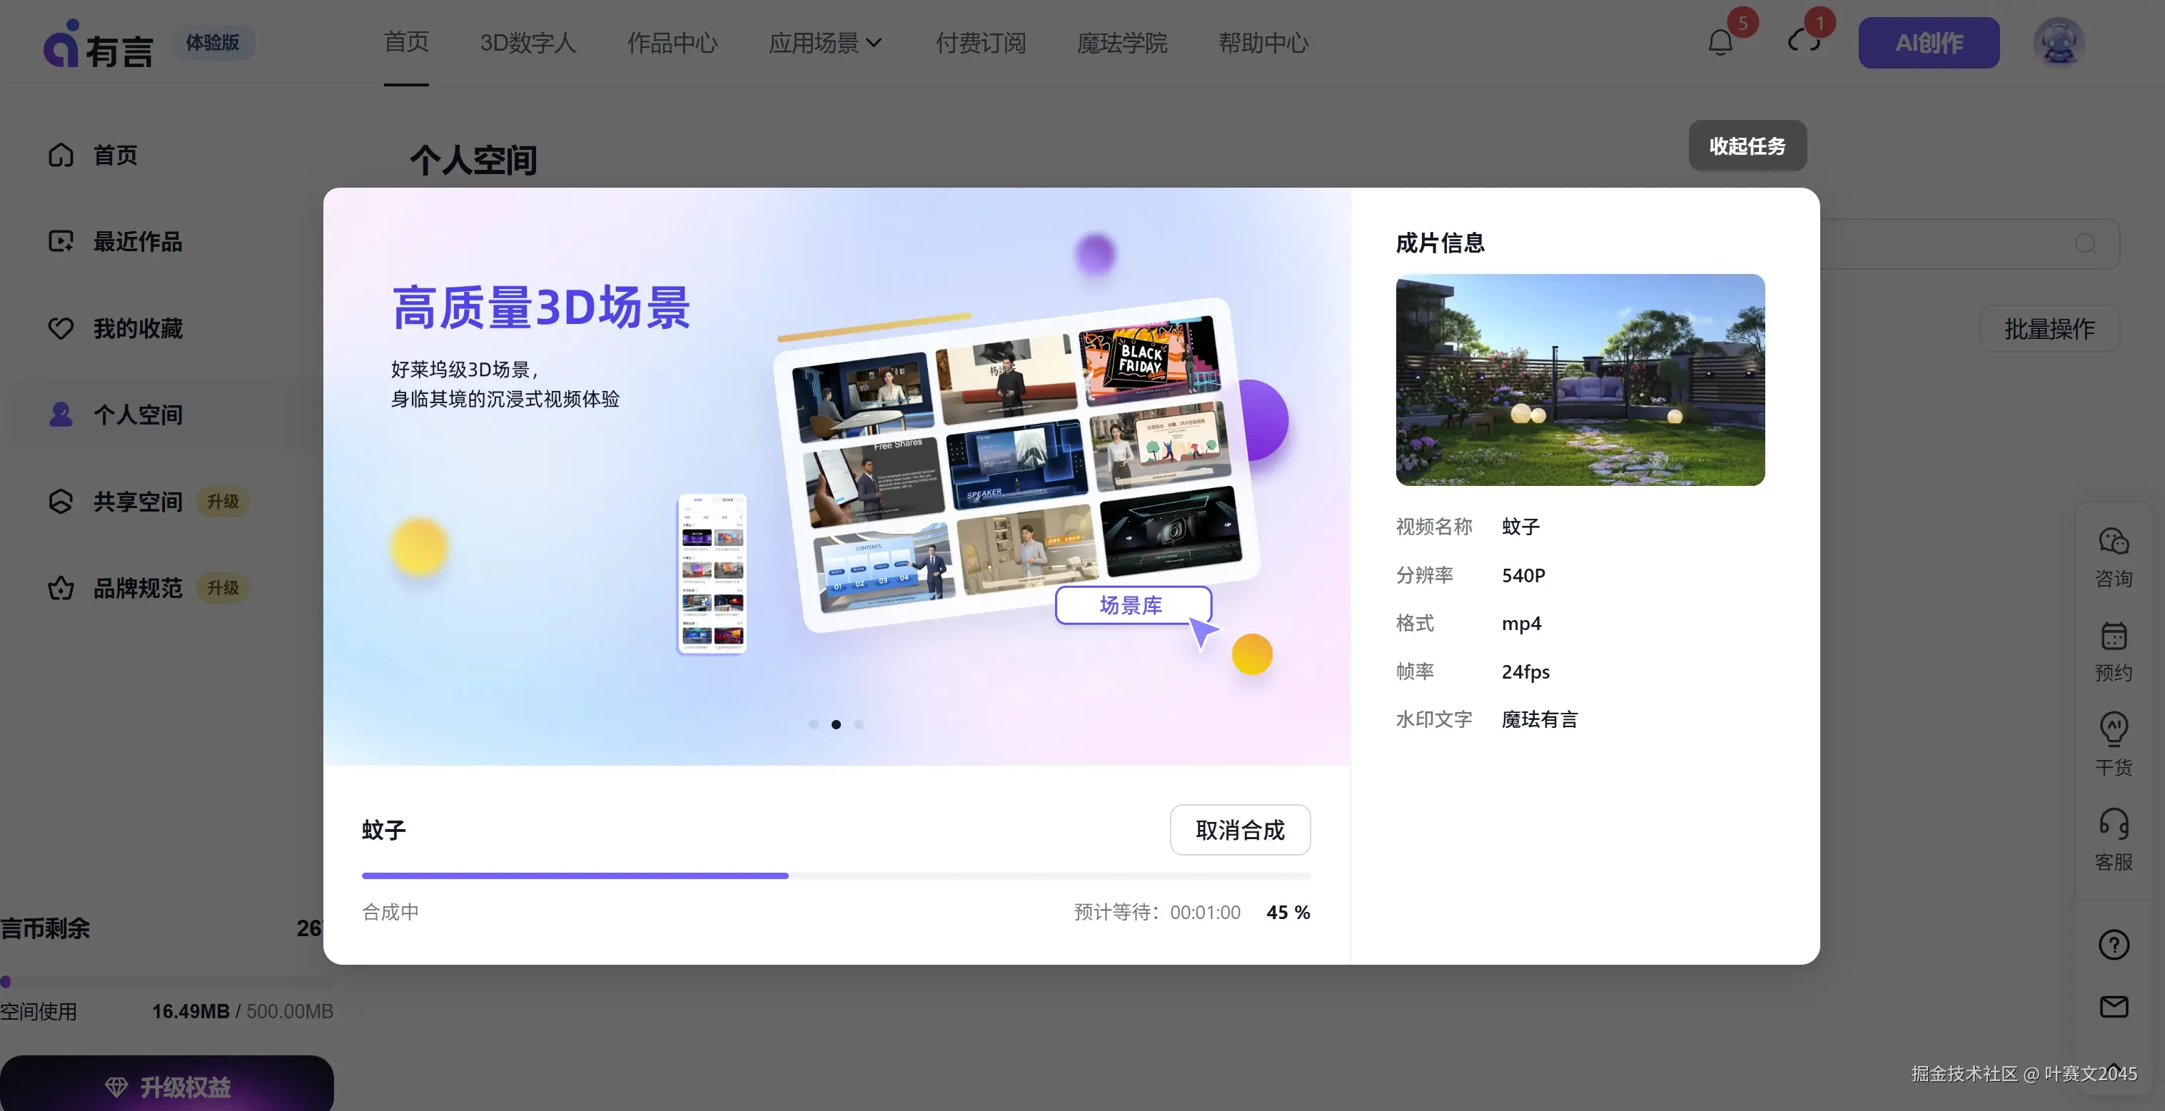The height and width of the screenshot is (1111, 2165).
Task: Select the first carousel dot
Action: pyautogui.click(x=814, y=724)
